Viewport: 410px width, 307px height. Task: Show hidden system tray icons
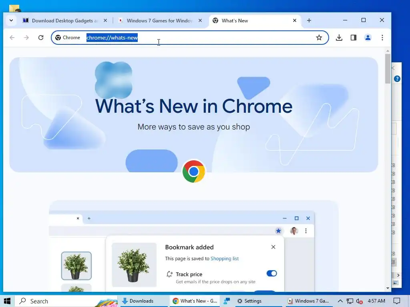pos(340,301)
